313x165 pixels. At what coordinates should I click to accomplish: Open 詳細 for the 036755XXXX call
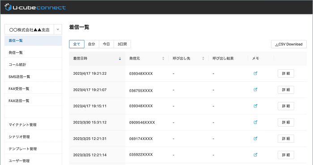[x=286, y=90]
